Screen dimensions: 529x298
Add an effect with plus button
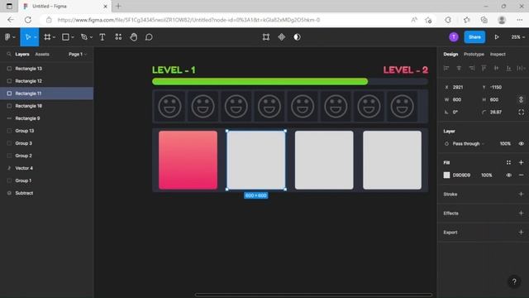[x=522, y=214]
